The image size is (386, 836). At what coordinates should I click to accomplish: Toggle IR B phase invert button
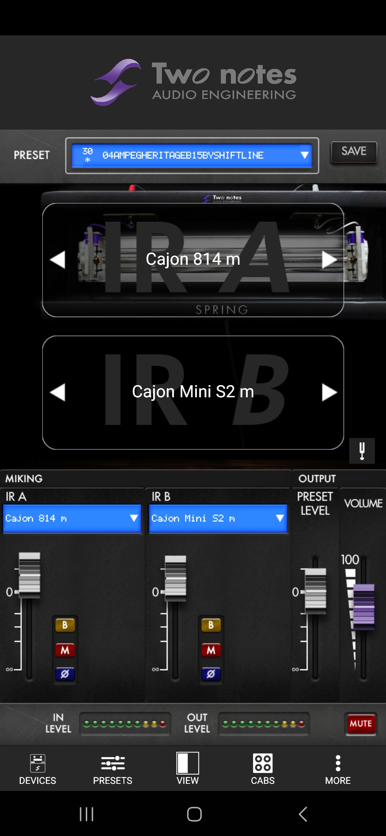[211, 674]
